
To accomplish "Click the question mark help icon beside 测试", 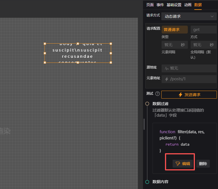I will click(157, 94).
